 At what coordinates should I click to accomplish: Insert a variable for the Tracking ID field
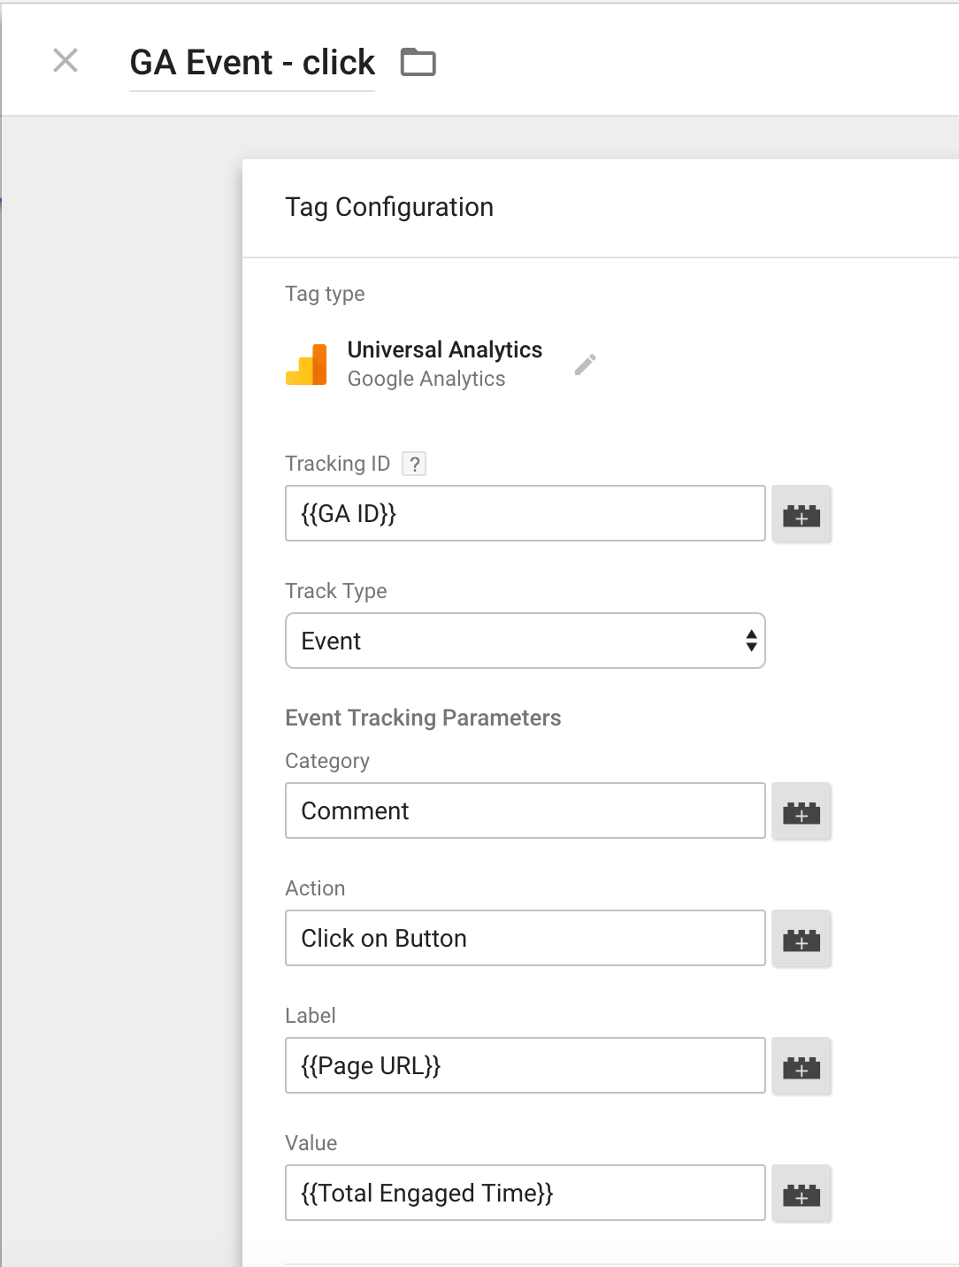coord(802,514)
